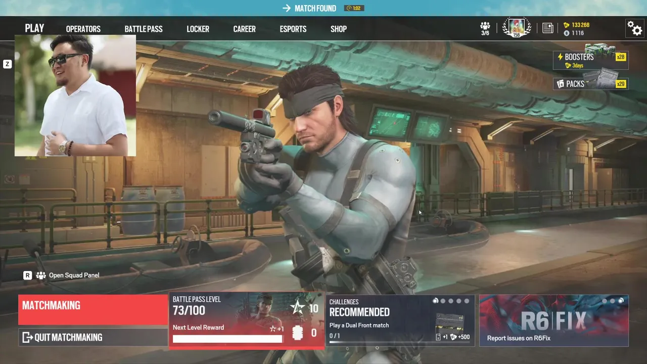Click the 1116 R6 credits balance
Viewport: 647px width, 364px height.
[x=578, y=33]
